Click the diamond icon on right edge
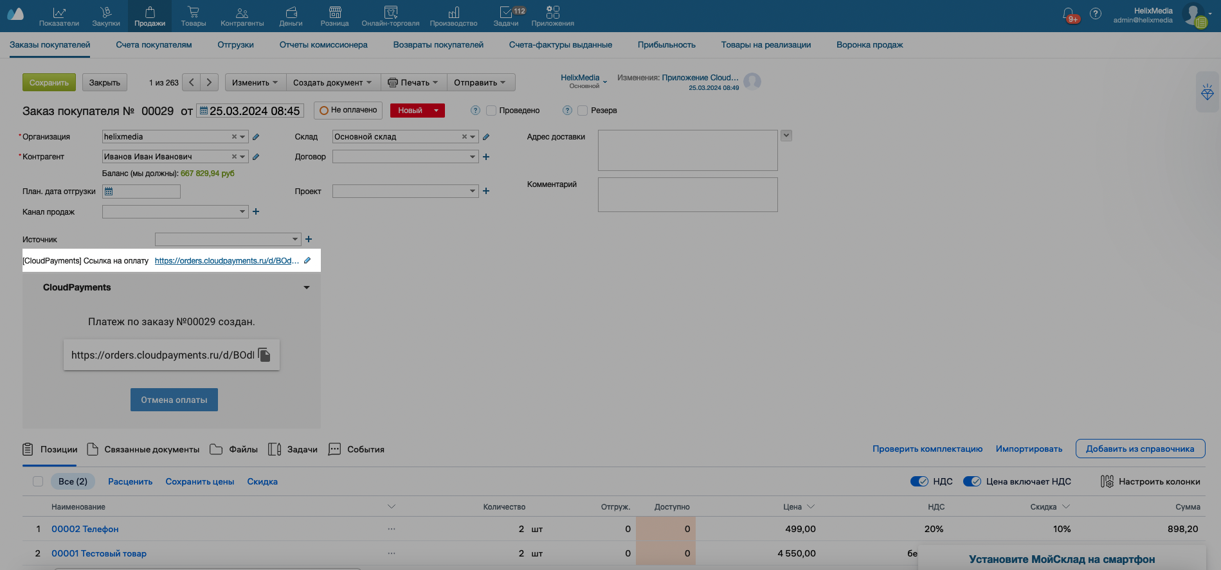1221x570 pixels. [x=1207, y=93]
